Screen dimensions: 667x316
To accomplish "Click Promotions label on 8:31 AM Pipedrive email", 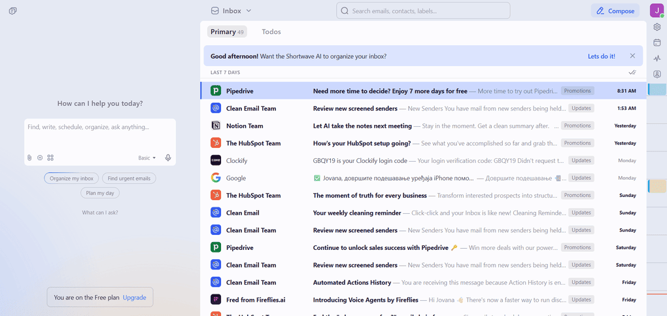I will (x=577, y=91).
